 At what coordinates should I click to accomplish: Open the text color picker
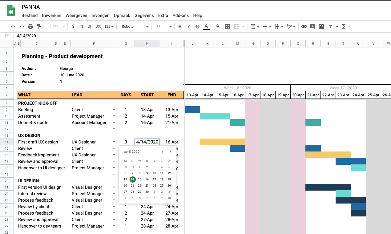(x=206, y=27)
